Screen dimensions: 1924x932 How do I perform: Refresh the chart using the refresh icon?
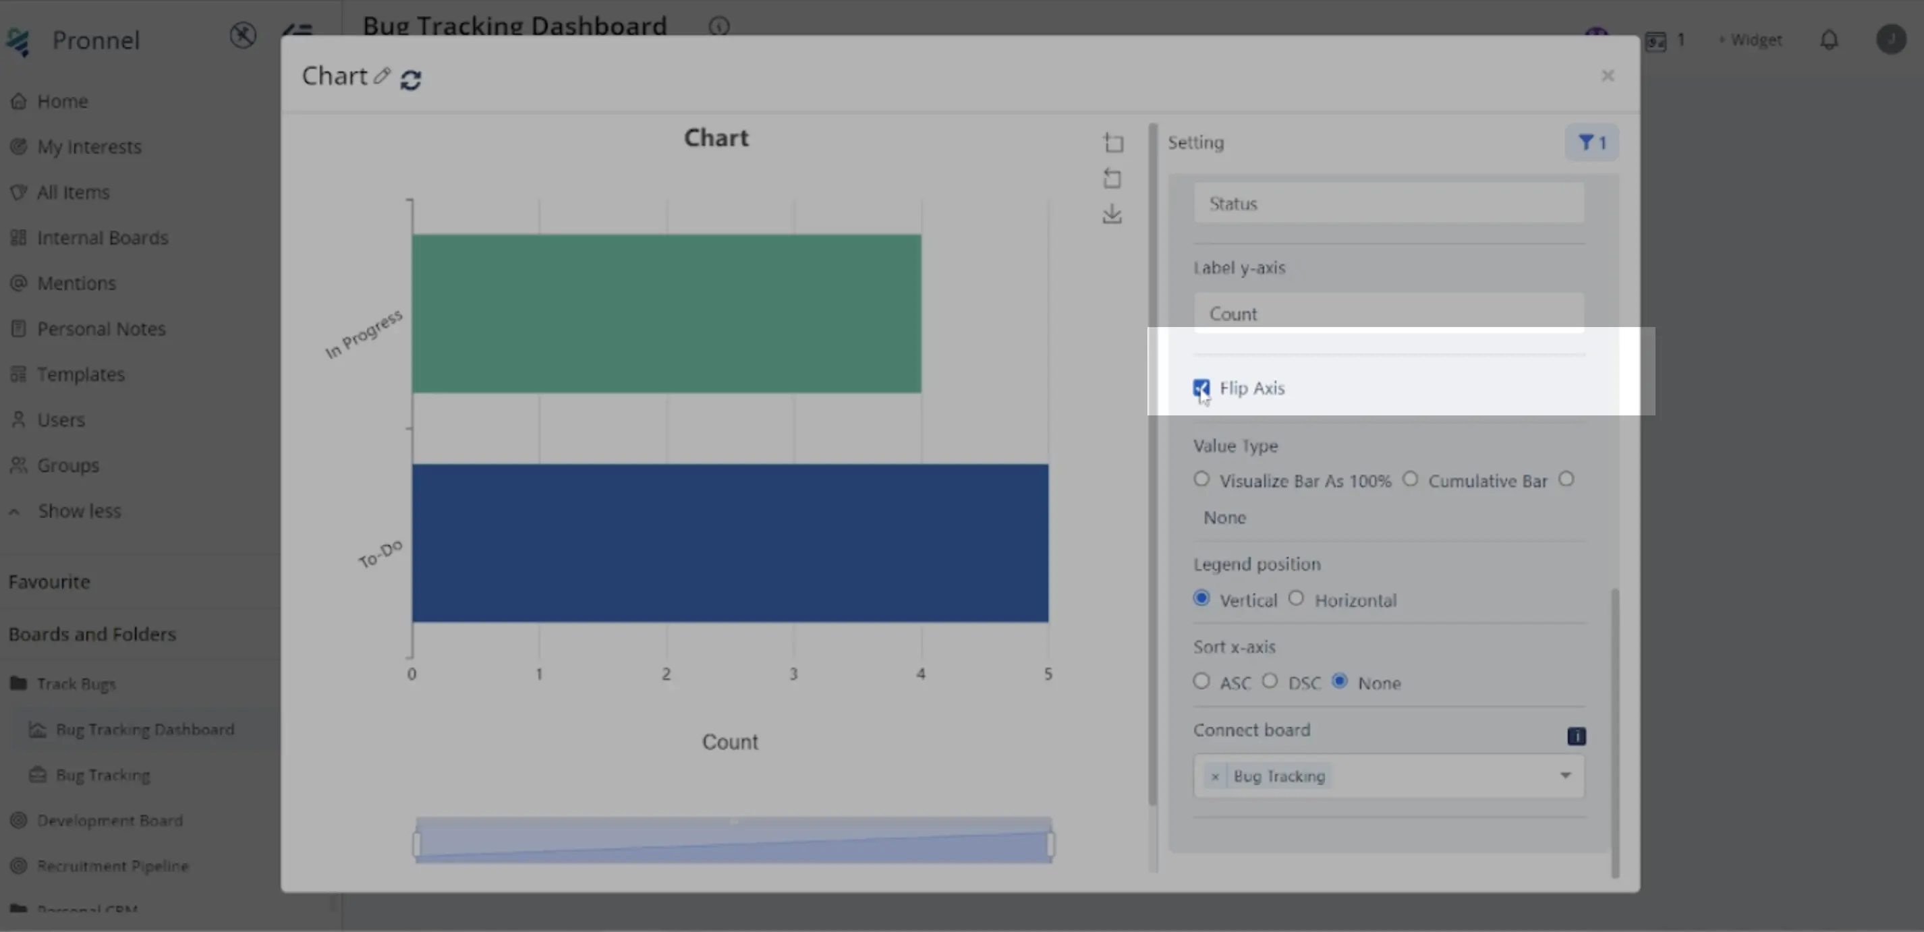(411, 79)
